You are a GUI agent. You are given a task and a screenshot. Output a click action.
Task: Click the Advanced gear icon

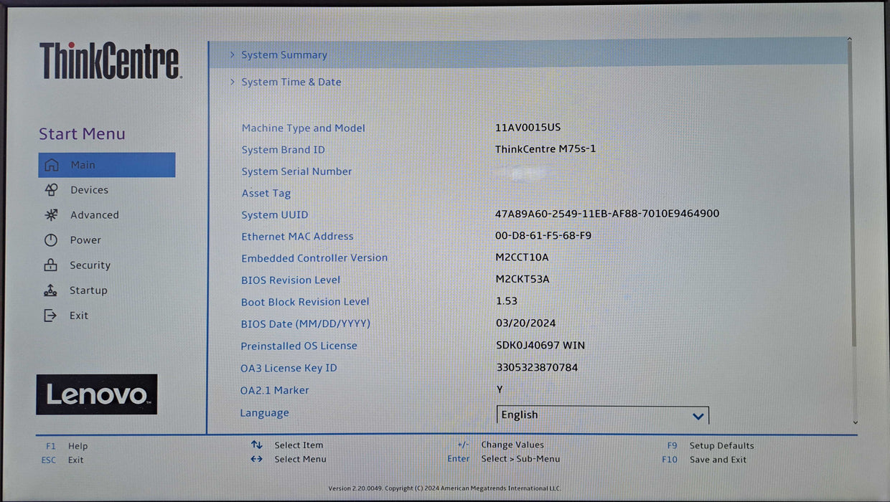point(51,215)
